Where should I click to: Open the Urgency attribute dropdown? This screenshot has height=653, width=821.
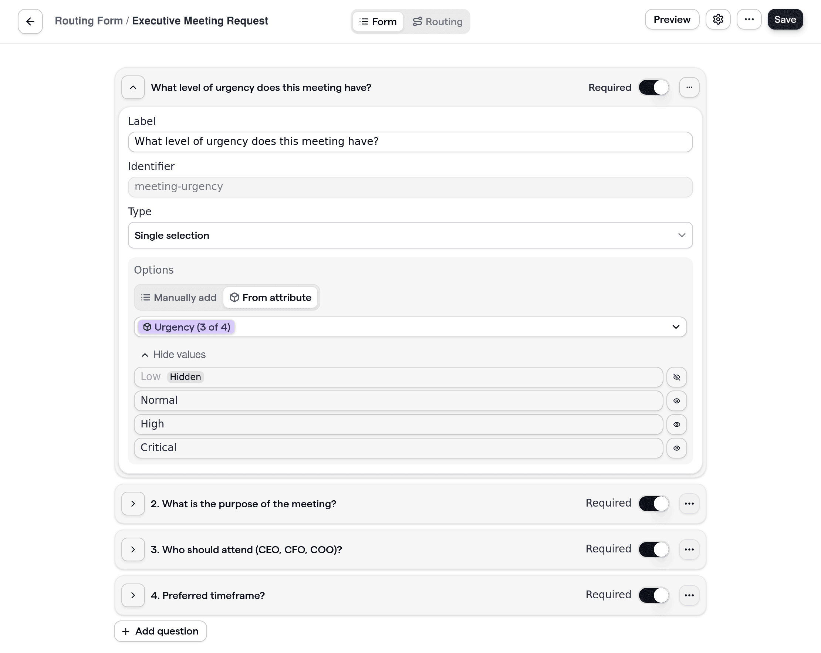coord(410,327)
